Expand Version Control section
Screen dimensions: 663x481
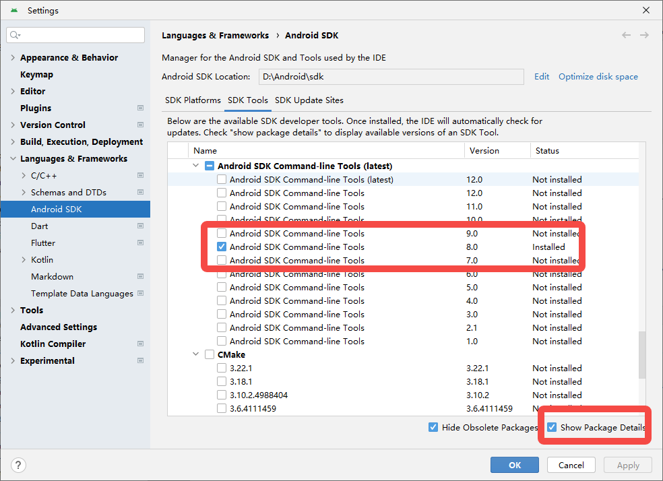click(x=13, y=125)
